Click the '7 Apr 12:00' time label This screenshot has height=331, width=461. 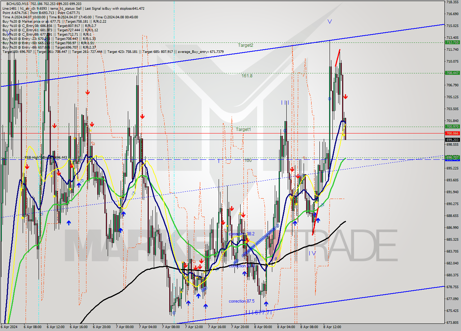point(194,327)
